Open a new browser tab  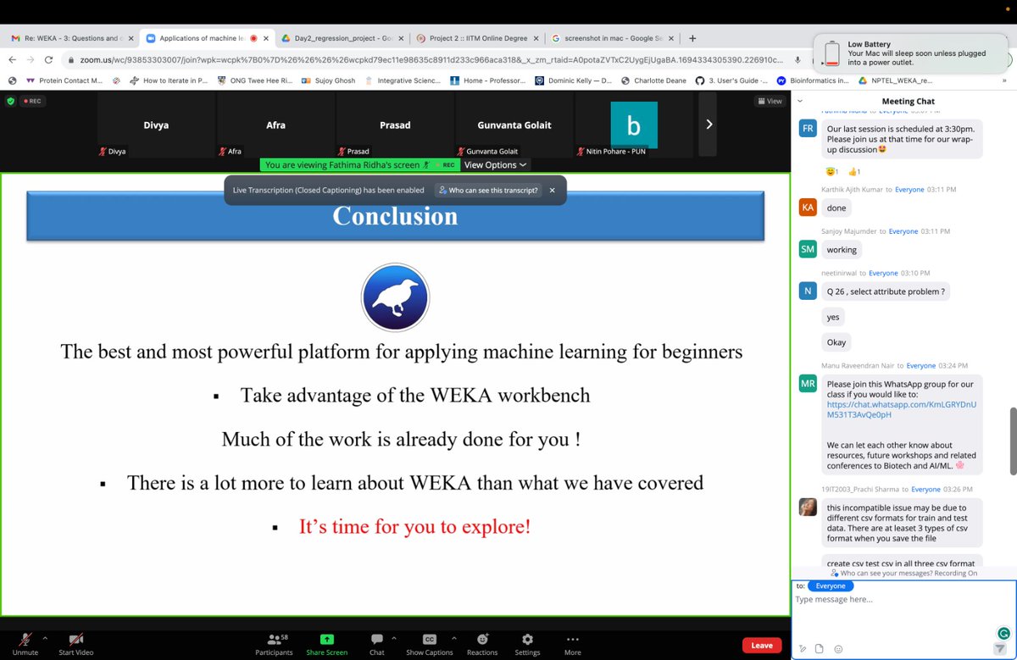tap(692, 38)
